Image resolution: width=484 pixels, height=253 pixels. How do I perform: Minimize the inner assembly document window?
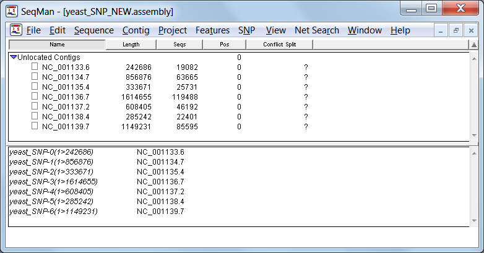[441, 30]
